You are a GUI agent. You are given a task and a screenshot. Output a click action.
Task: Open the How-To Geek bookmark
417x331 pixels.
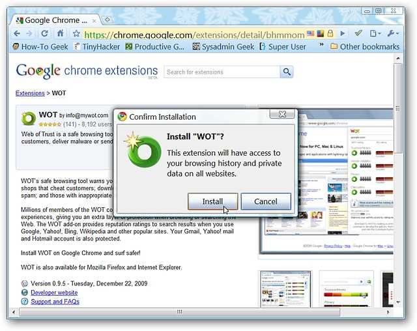click(40, 47)
